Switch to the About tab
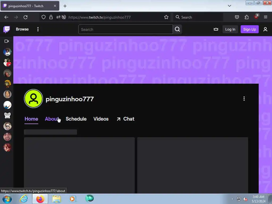 (x=51, y=119)
